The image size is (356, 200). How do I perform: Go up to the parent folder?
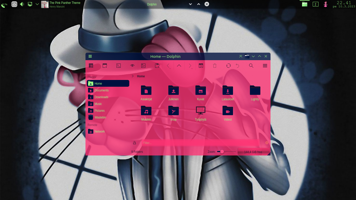pos(179,66)
